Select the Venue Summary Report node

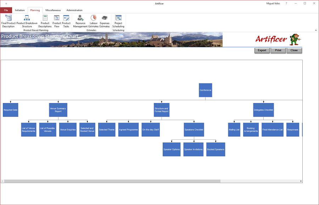click(58, 110)
